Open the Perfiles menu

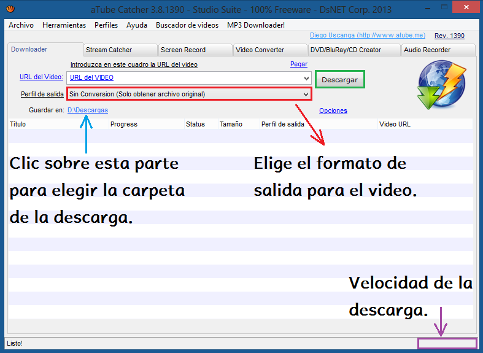[x=106, y=25]
